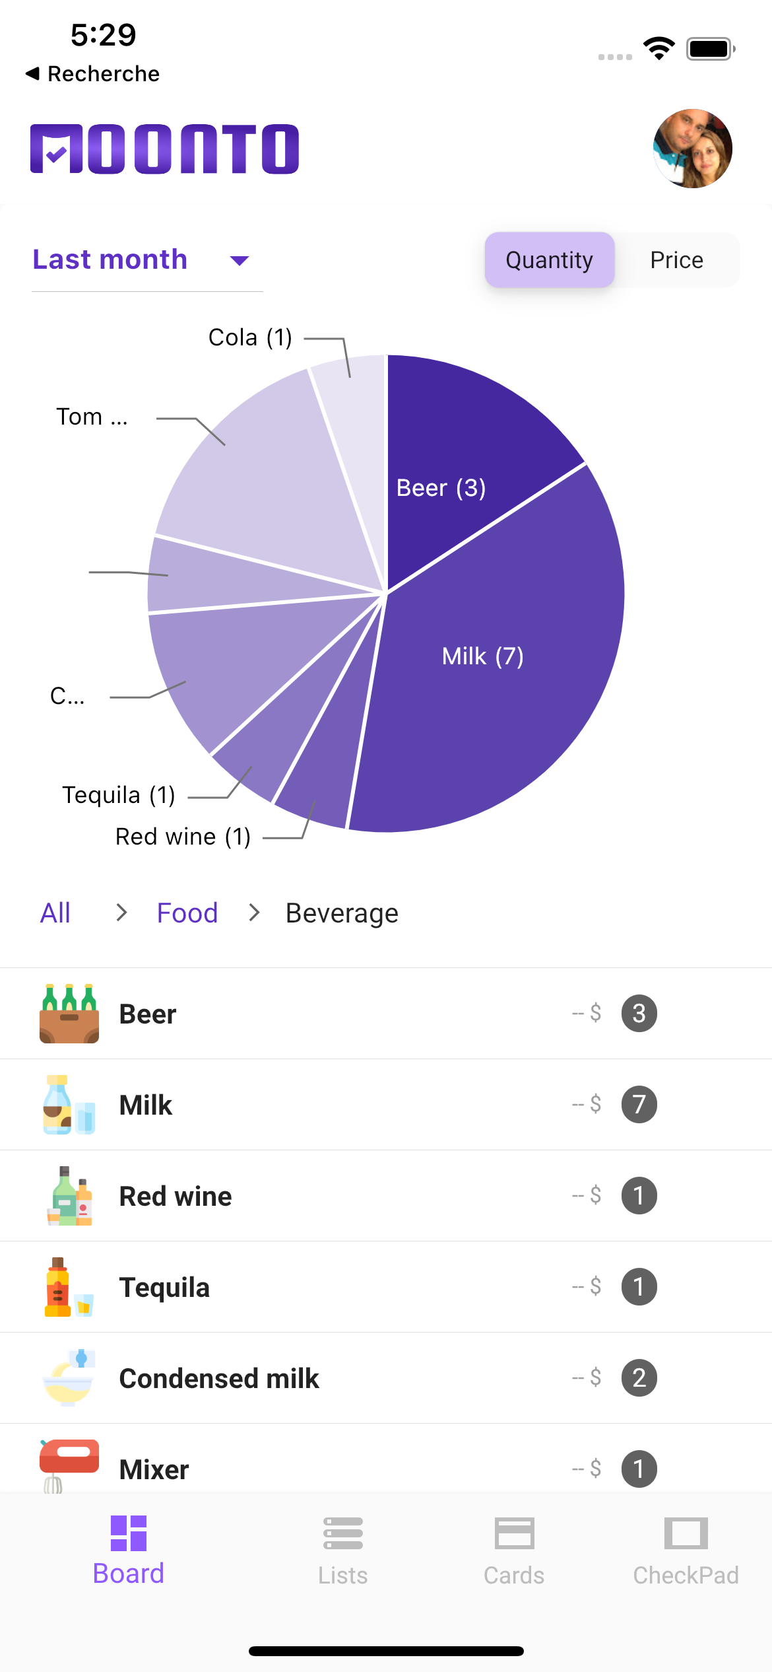The image size is (772, 1672).
Task: Switch chart to Price mode
Action: pos(676,260)
